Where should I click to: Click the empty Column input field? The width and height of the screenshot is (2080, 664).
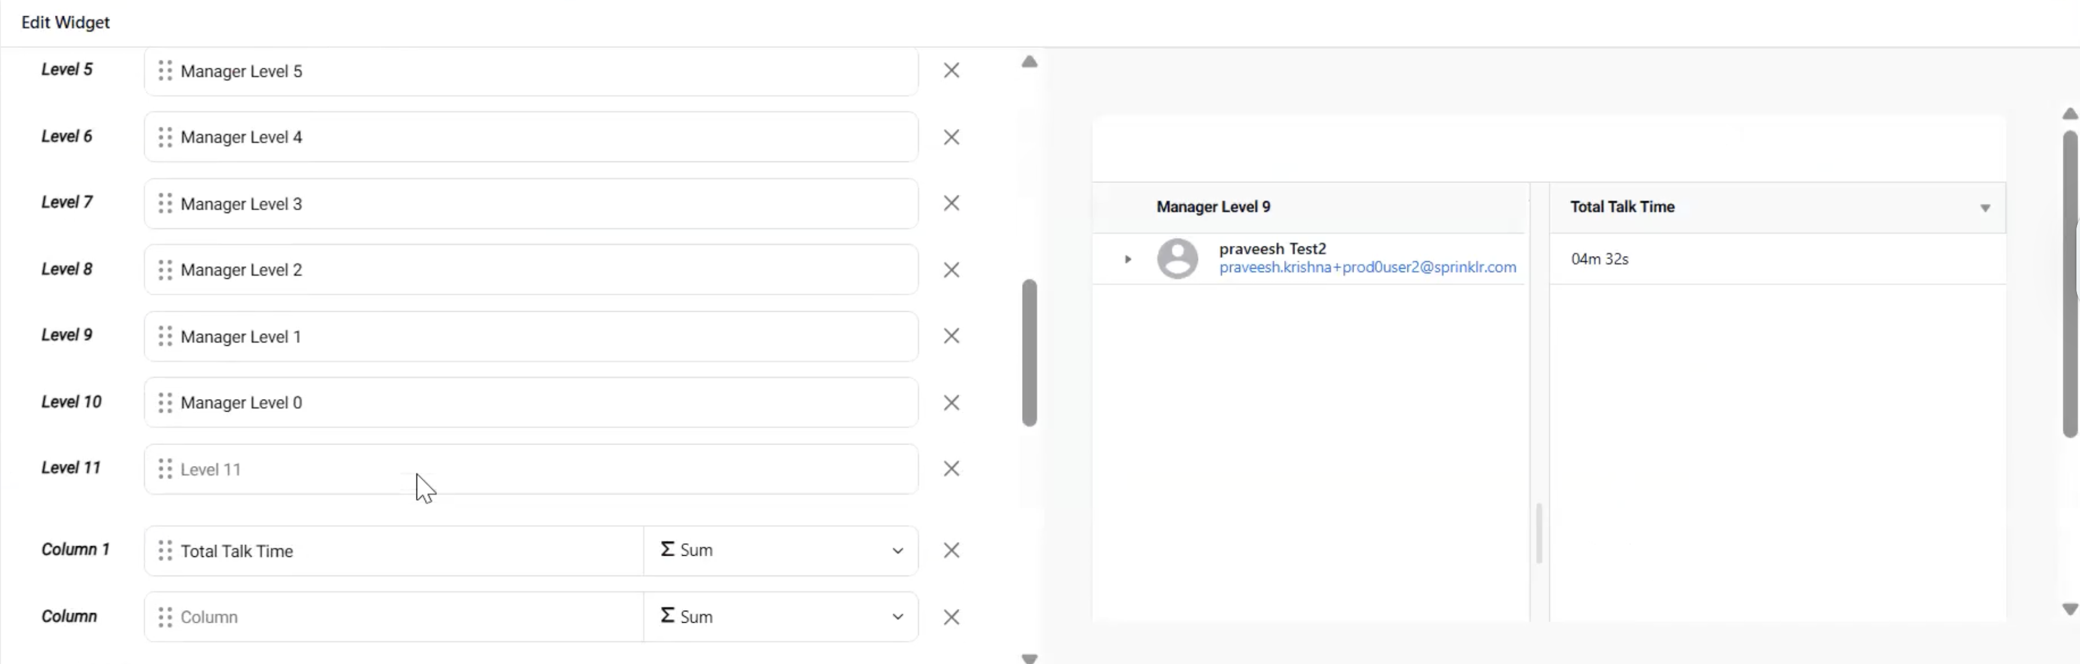click(394, 617)
